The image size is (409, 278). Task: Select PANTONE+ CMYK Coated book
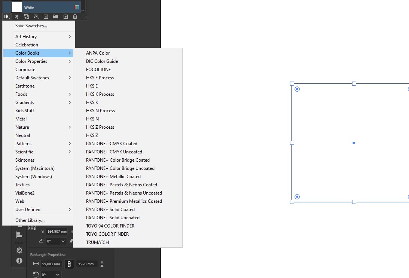(x=128, y=144)
